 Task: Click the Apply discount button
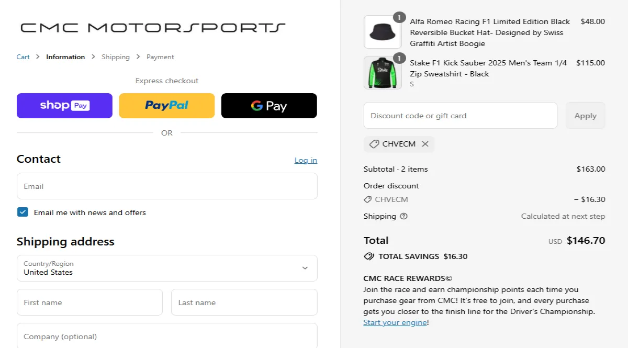pos(585,115)
